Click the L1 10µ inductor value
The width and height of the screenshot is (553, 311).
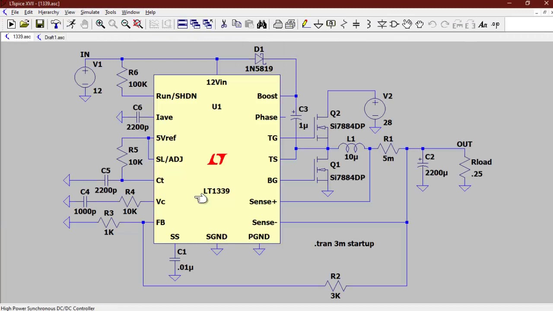click(351, 157)
